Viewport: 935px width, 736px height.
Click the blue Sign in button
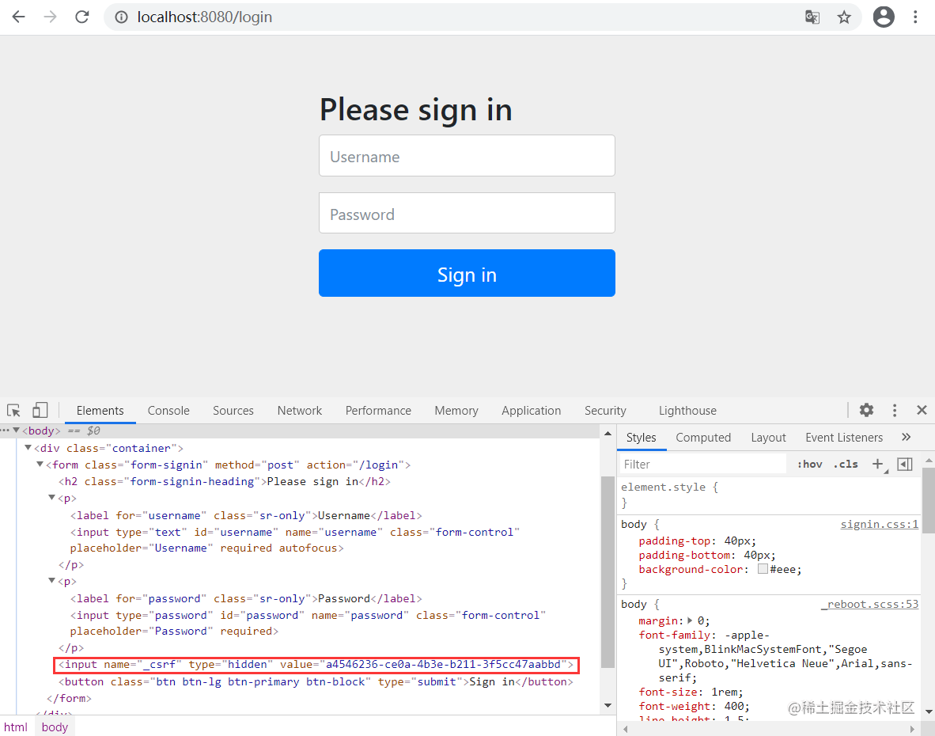(x=467, y=273)
